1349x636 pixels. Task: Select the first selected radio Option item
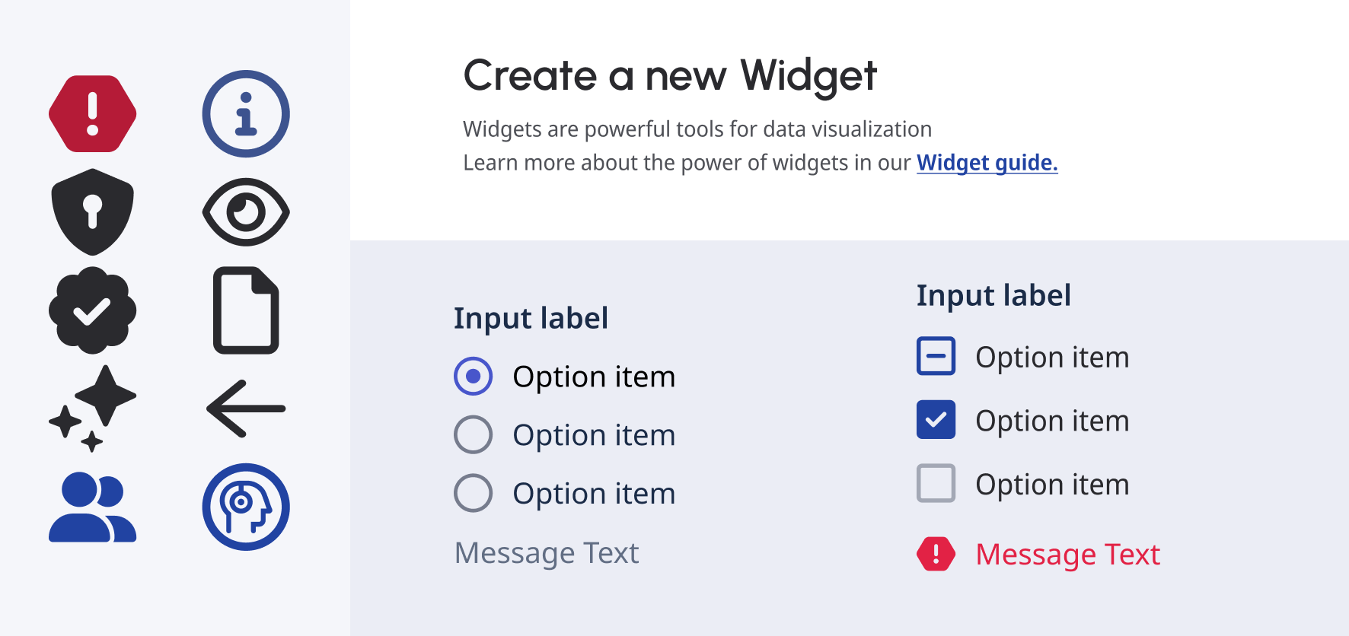tap(473, 377)
